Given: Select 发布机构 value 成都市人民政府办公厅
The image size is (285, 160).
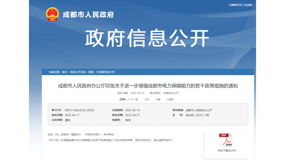Looking at the screenshot, I should click(199, 110).
